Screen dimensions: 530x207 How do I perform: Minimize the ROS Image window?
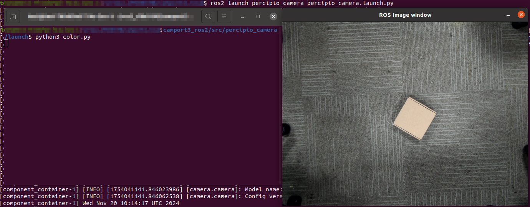tap(508, 15)
